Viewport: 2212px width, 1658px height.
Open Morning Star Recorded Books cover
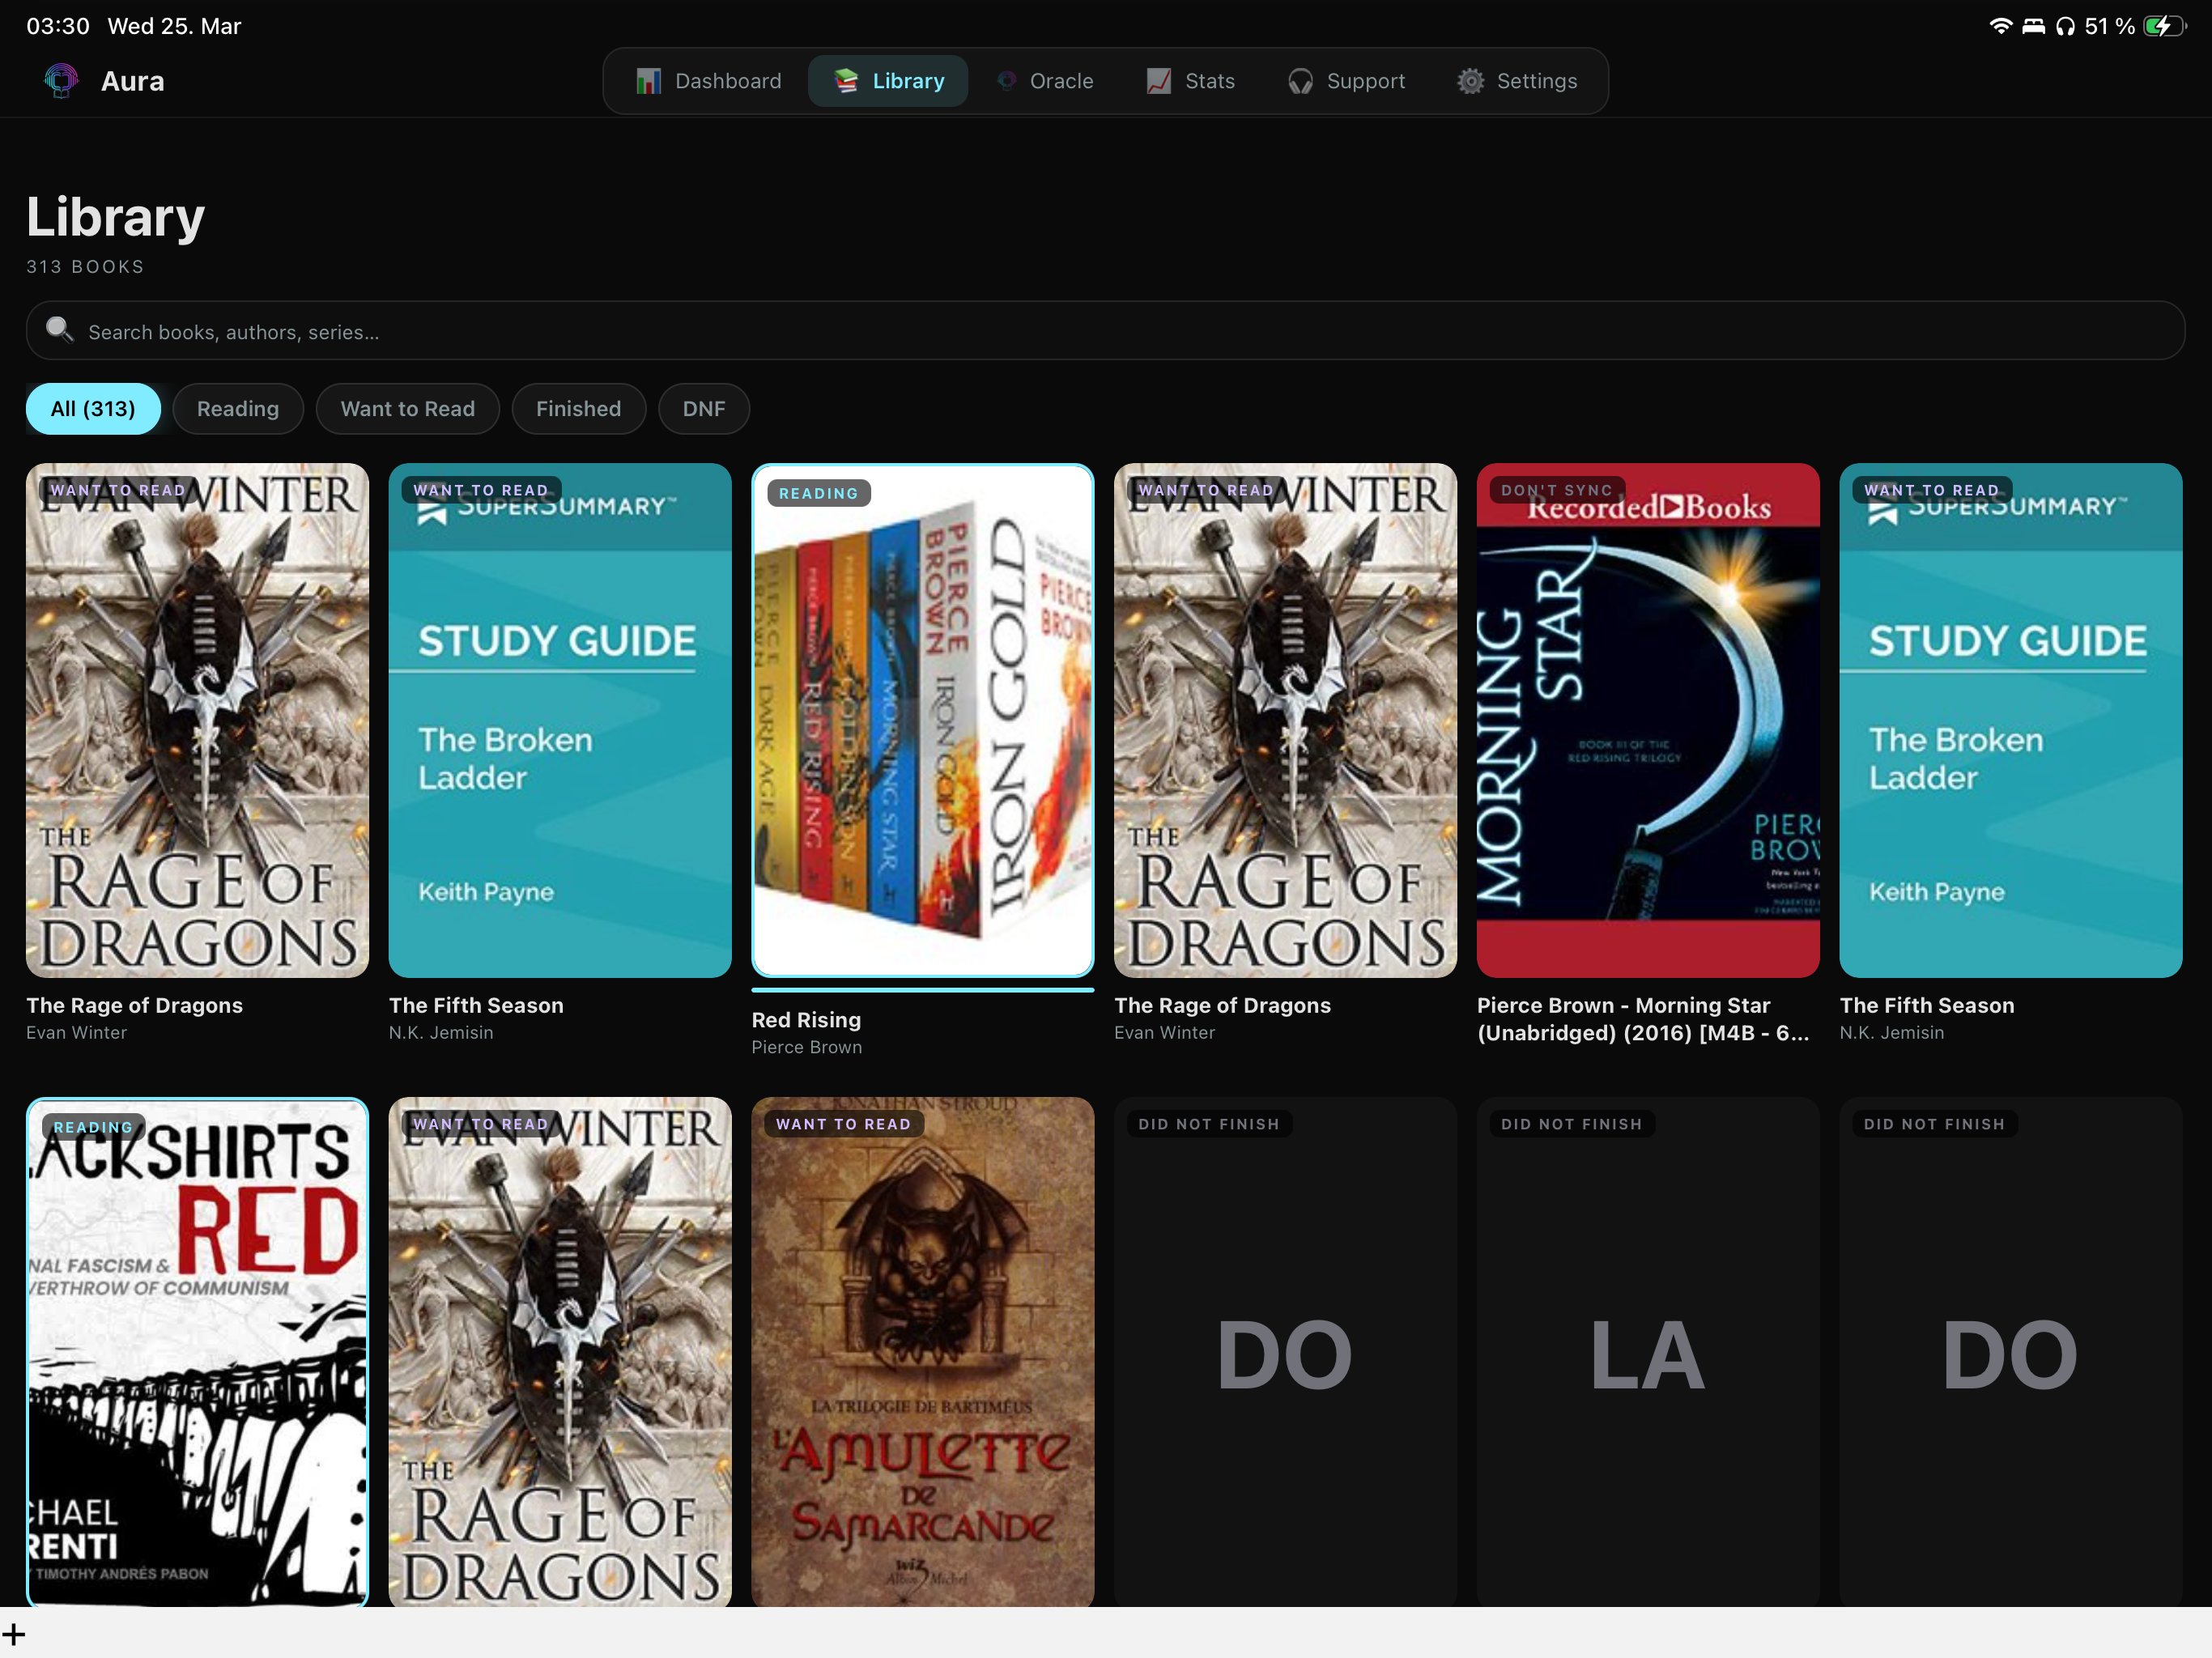point(1648,720)
